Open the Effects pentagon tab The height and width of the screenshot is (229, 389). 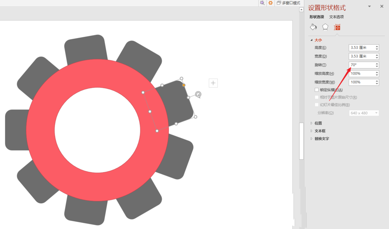click(325, 27)
